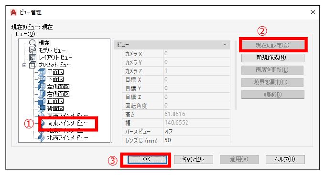The image size is (325, 175).
Task: Select 南東アイソメ ビュー in the tree
Action: tap(67, 123)
